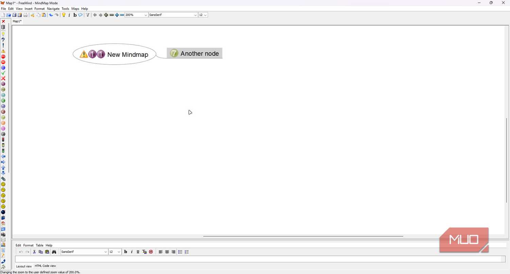The image size is (510, 274).
Task: Open the Navigate menu
Action: (53, 8)
